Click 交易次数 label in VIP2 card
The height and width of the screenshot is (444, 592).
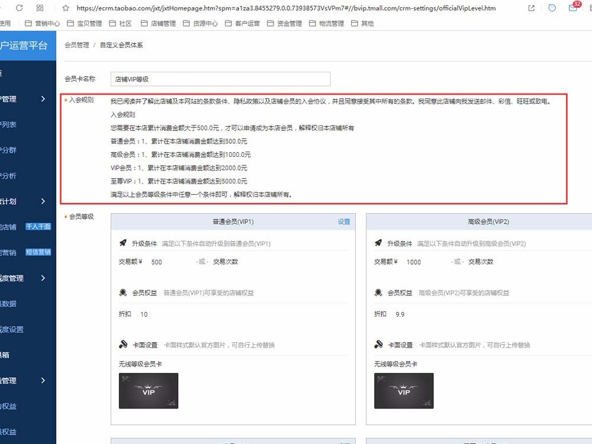point(481,262)
